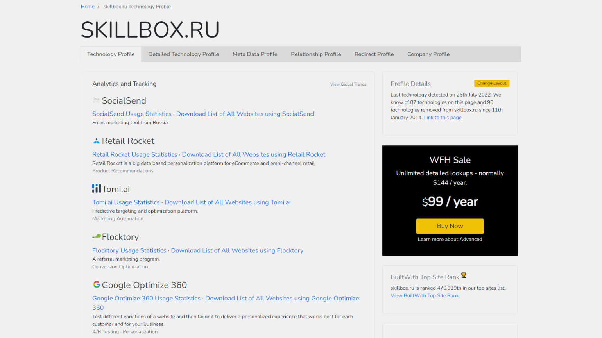
Task: Click the trophy icon beside Top Site Rank
Action: tap(464, 275)
